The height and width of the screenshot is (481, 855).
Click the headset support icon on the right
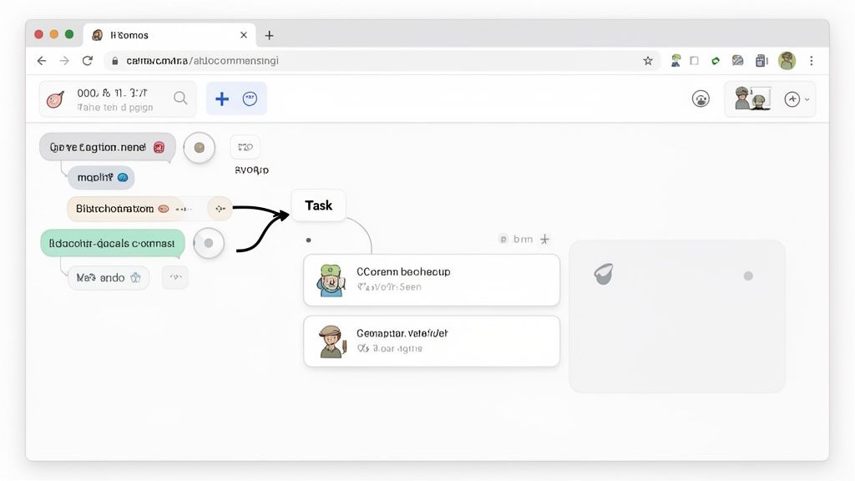pos(701,98)
